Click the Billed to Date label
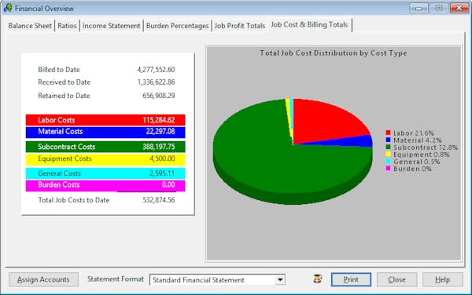 [x=59, y=70]
